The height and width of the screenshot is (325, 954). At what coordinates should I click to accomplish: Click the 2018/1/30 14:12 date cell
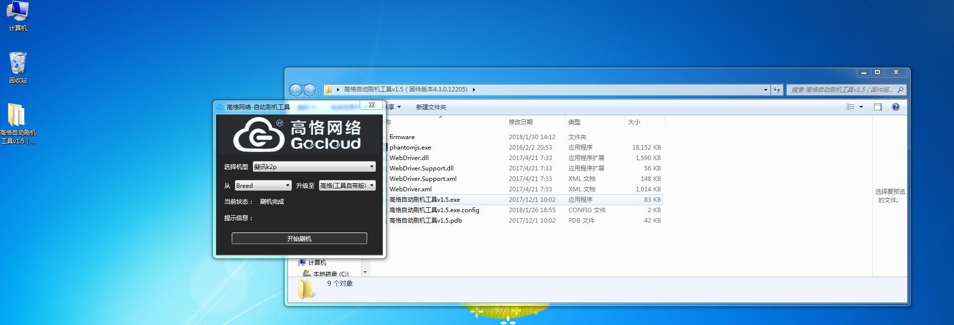pos(532,137)
